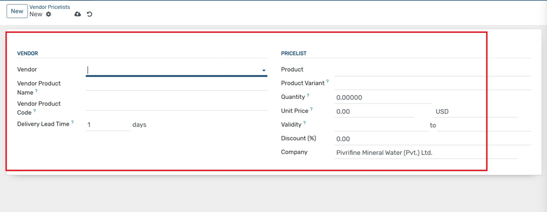The height and width of the screenshot is (212, 547).
Task: Open help tooltip for Vendor Product Name
Action: pyautogui.click(x=36, y=91)
